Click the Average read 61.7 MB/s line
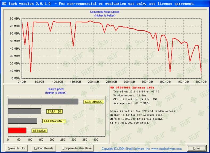This screenshot has height=153, width=210. [131, 103]
